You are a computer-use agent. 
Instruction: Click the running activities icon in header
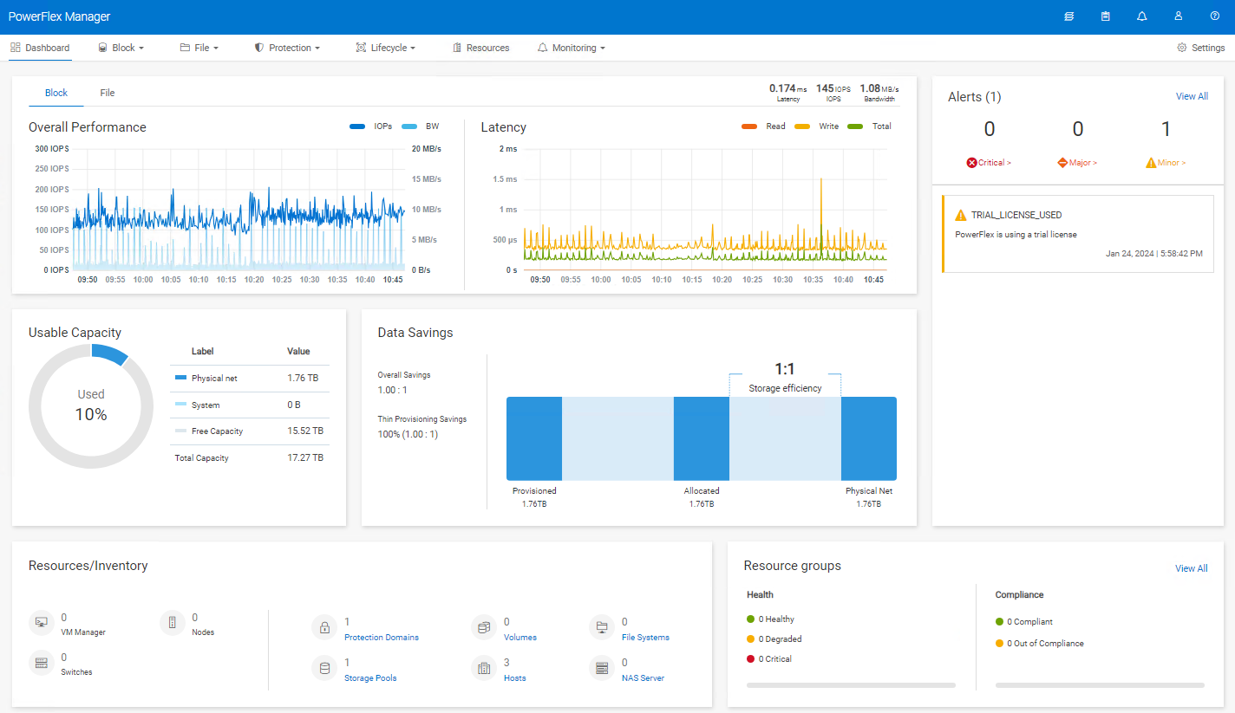[1068, 16]
